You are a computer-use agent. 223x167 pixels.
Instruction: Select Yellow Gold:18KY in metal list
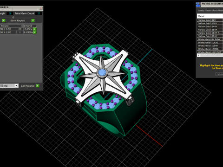pyautogui.click(x=210, y=30)
